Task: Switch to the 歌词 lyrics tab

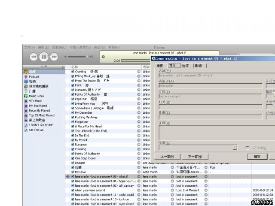Action: pyautogui.click(x=199, y=66)
